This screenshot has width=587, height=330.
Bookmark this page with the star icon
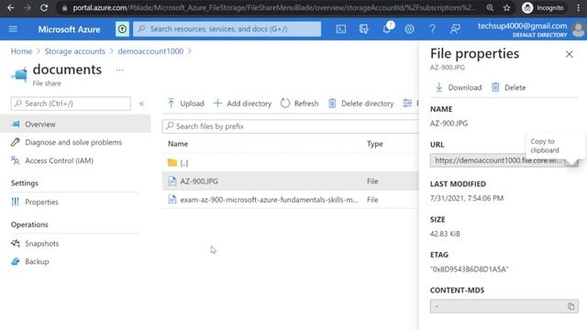(506, 8)
